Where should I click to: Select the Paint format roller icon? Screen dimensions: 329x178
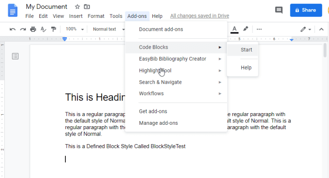(54, 29)
